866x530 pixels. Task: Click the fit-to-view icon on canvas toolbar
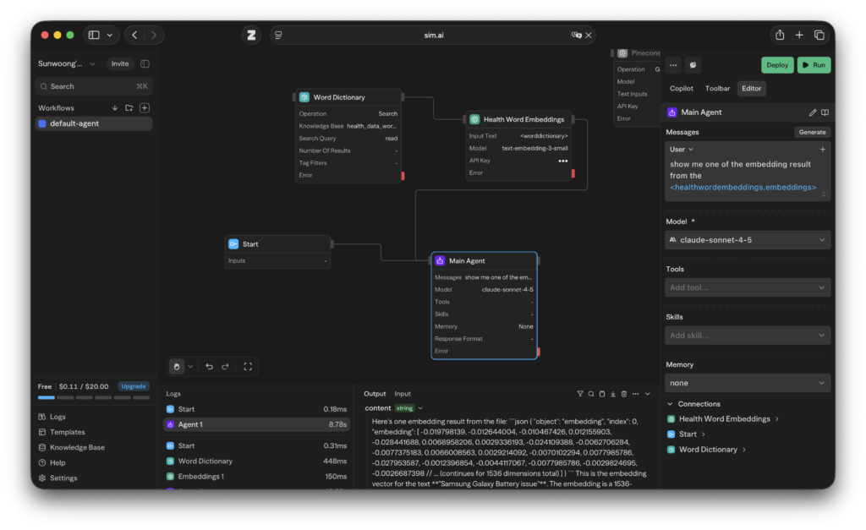pyautogui.click(x=248, y=366)
